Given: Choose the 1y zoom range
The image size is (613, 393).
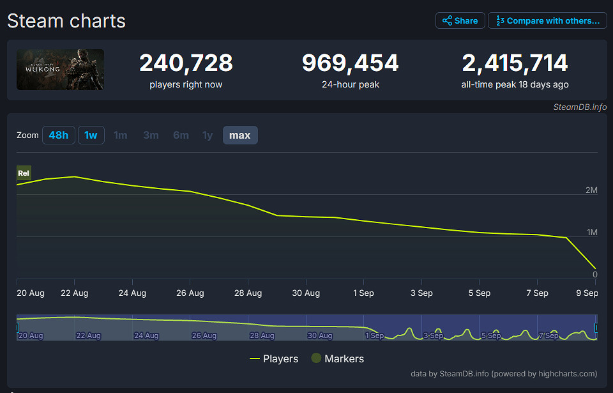Looking at the screenshot, I should pyautogui.click(x=208, y=135).
